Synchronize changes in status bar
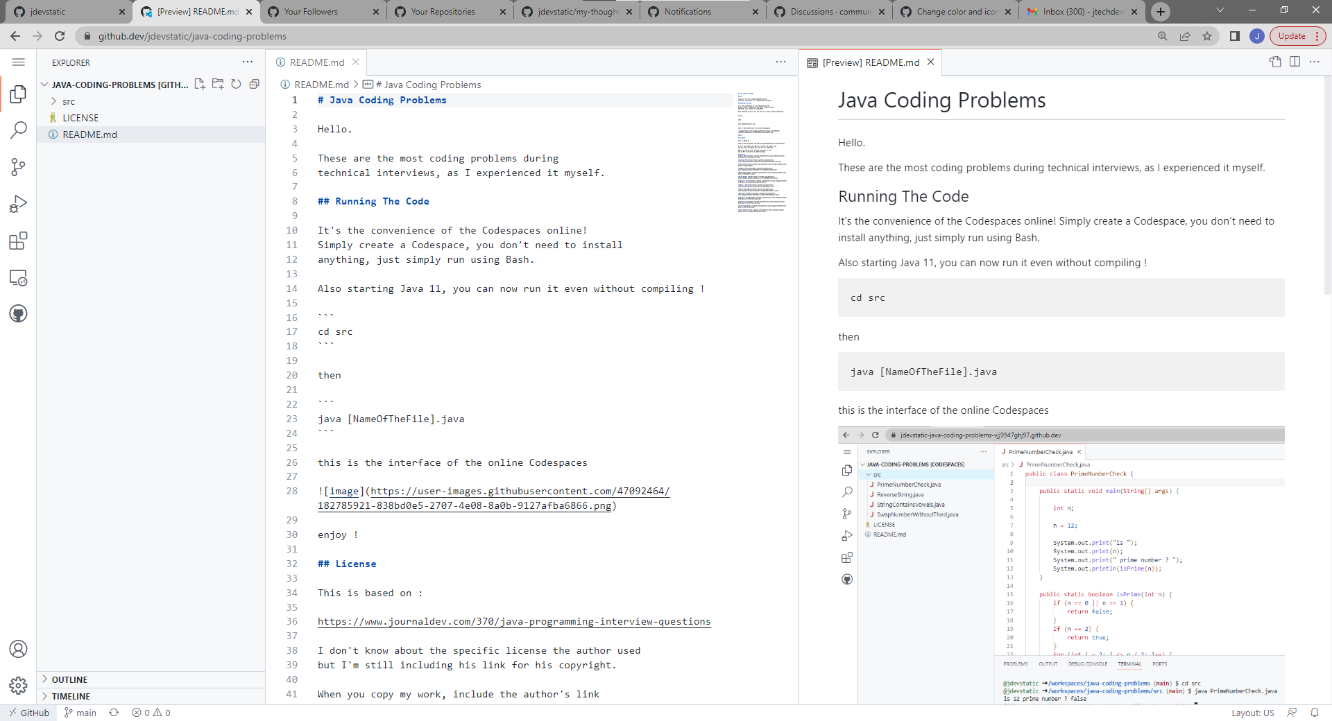The width and height of the screenshot is (1332, 721). [114, 713]
